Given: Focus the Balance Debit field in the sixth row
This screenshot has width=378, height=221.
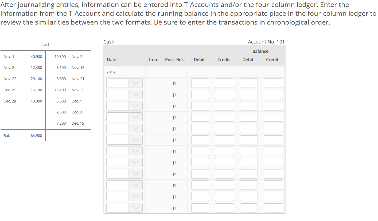Looking at the screenshot, I should [249, 140].
